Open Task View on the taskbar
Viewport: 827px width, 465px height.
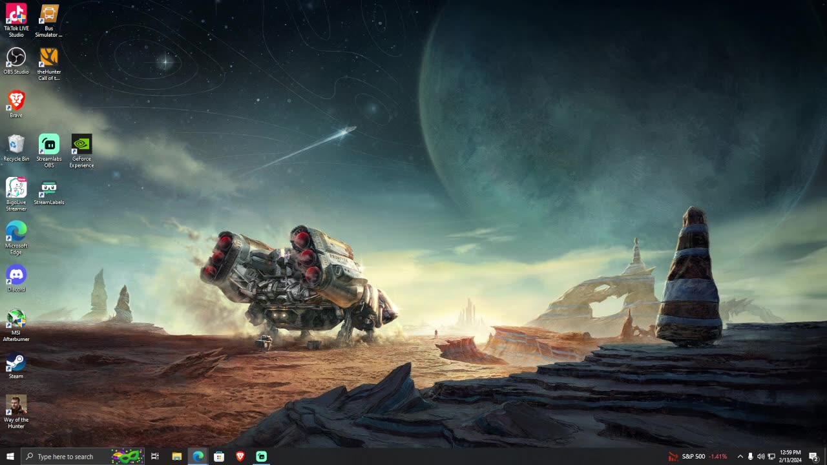tap(155, 457)
